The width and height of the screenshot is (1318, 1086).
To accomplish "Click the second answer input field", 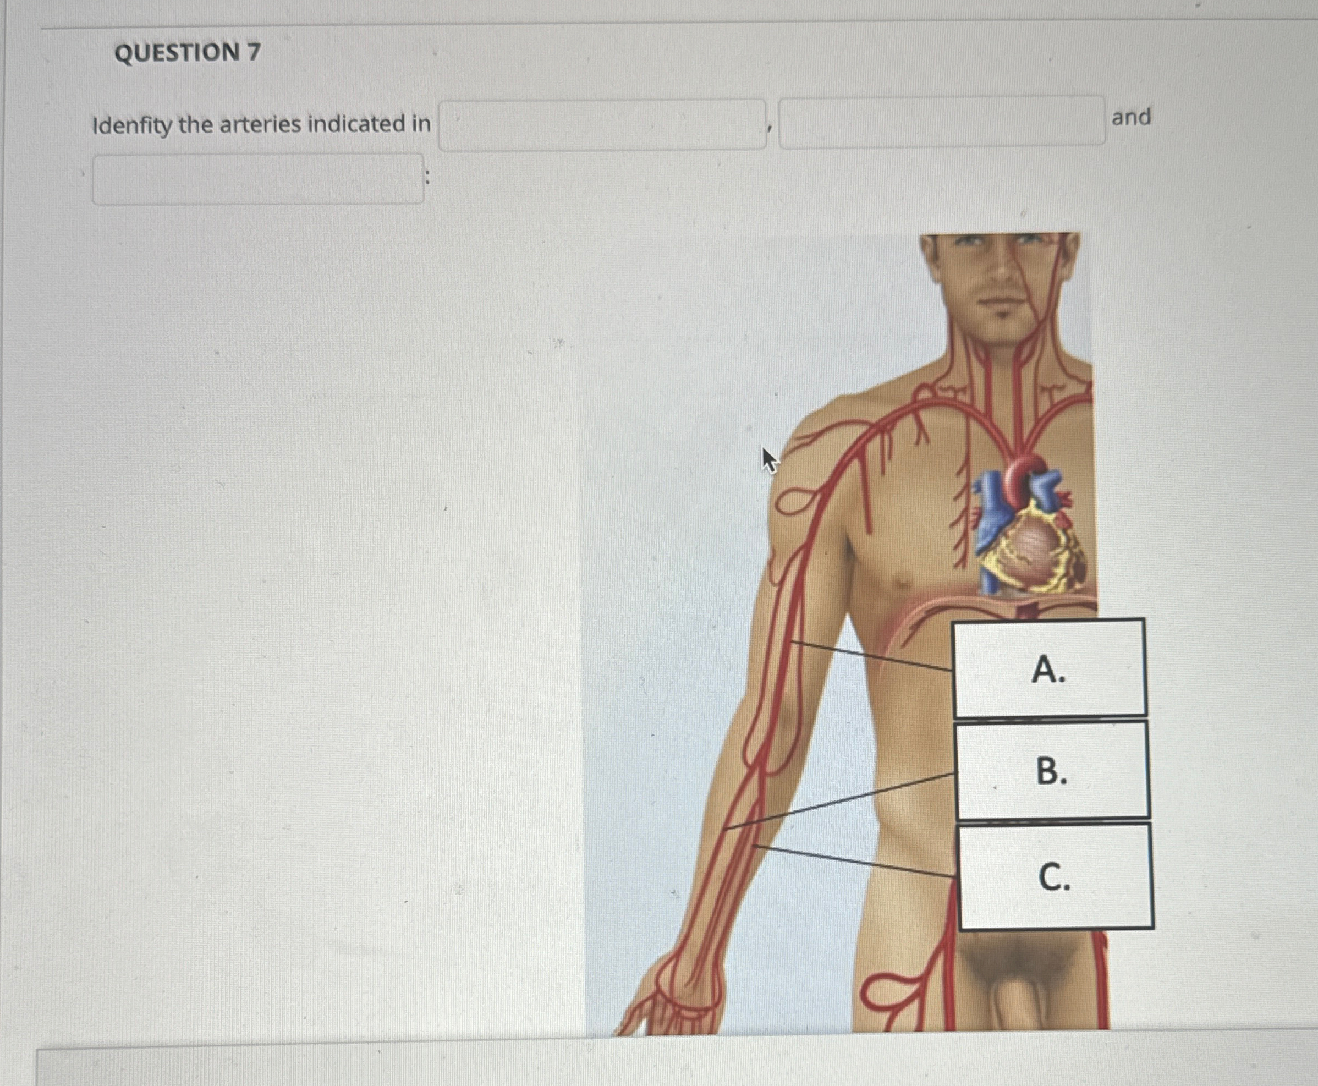I will click(x=942, y=122).
